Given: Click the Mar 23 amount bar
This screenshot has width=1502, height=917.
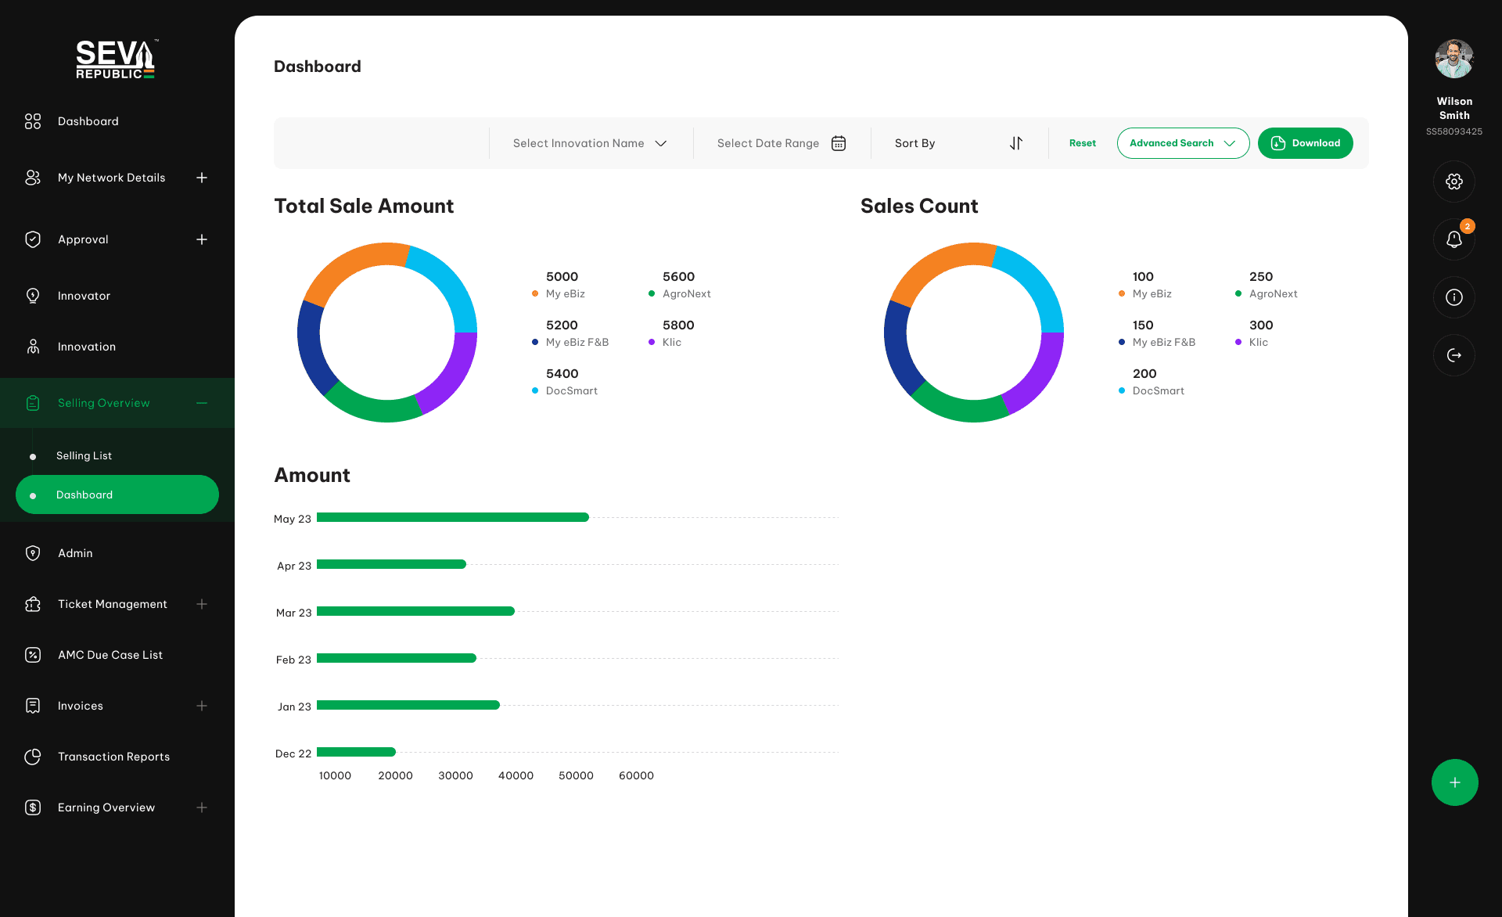Looking at the screenshot, I should 415,611.
